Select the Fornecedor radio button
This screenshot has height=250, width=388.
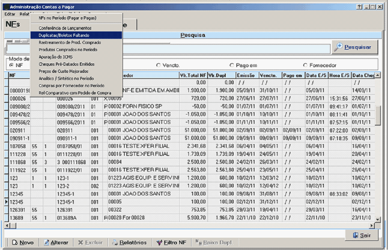(x=305, y=65)
